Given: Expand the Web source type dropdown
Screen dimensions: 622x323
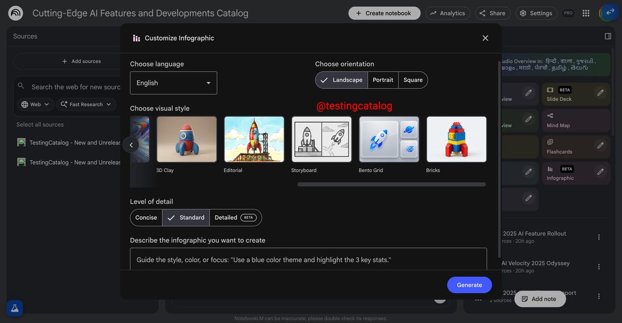Looking at the screenshot, I should click(35, 104).
